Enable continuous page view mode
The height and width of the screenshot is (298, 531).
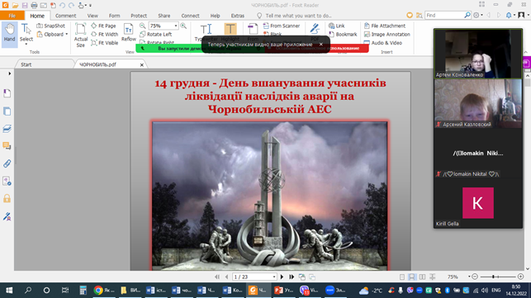pyautogui.click(x=412, y=277)
